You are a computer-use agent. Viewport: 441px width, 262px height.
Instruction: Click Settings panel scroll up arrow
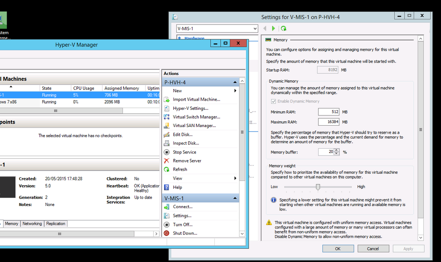[420, 38]
